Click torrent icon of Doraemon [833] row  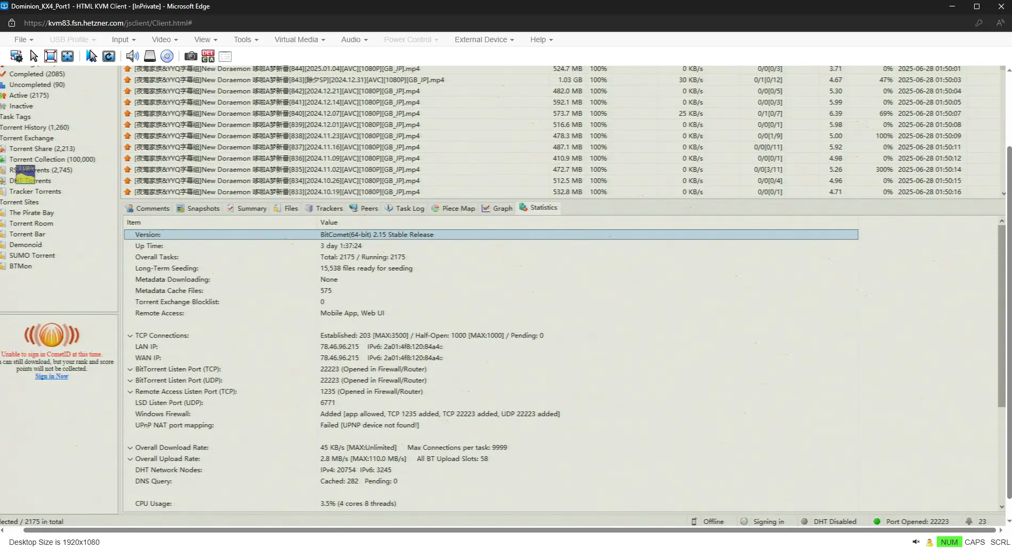128,192
